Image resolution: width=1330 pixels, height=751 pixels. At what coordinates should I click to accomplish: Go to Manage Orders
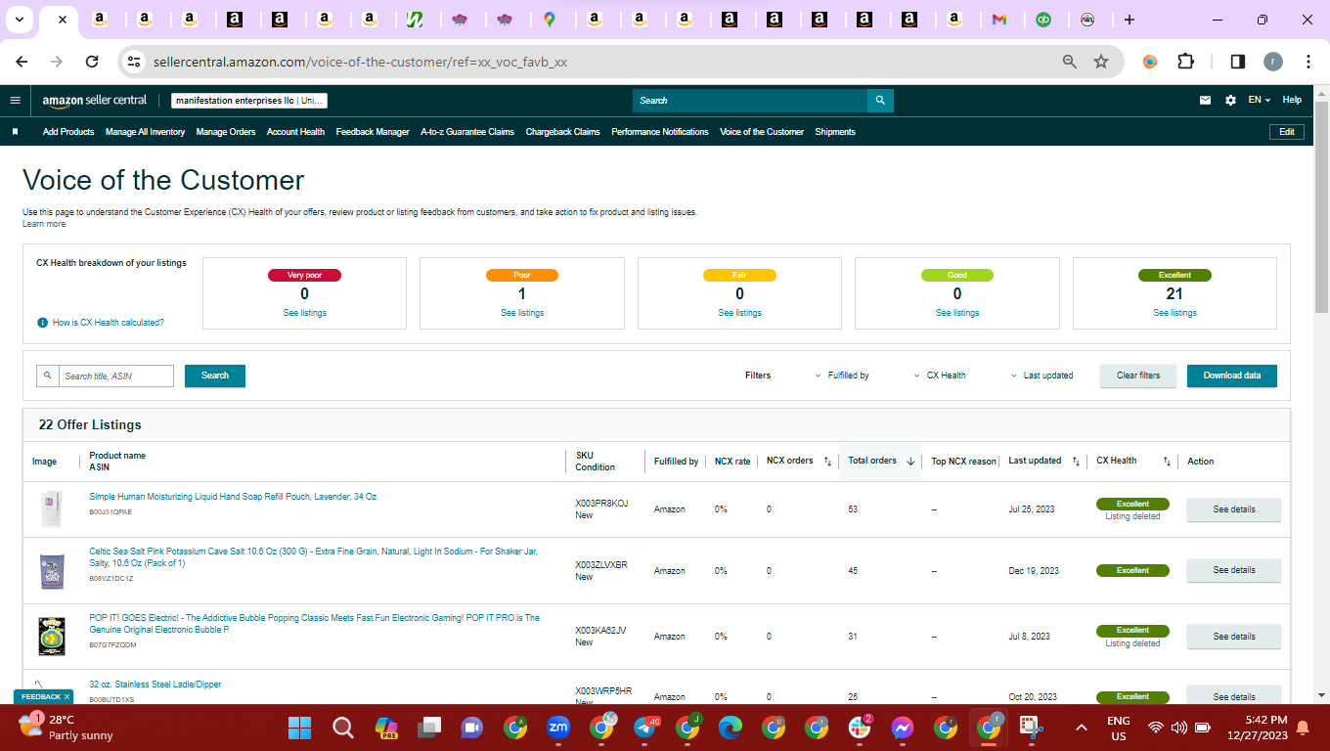226,132
